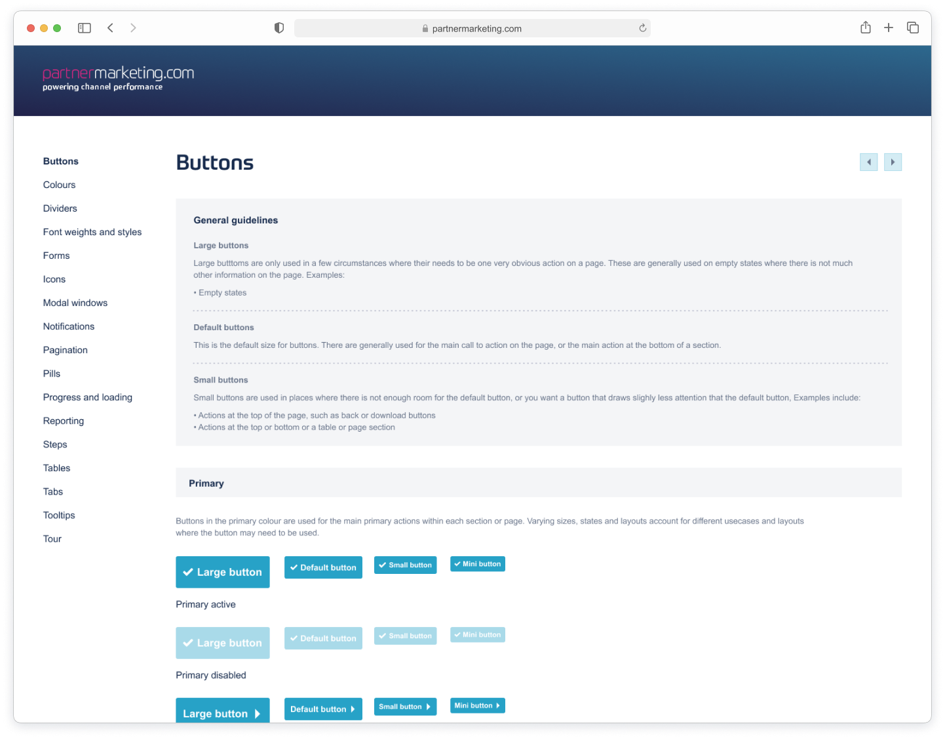The height and width of the screenshot is (739, 945).
Task: Open the Tooltips sidebar item
Action: (59, 515)
